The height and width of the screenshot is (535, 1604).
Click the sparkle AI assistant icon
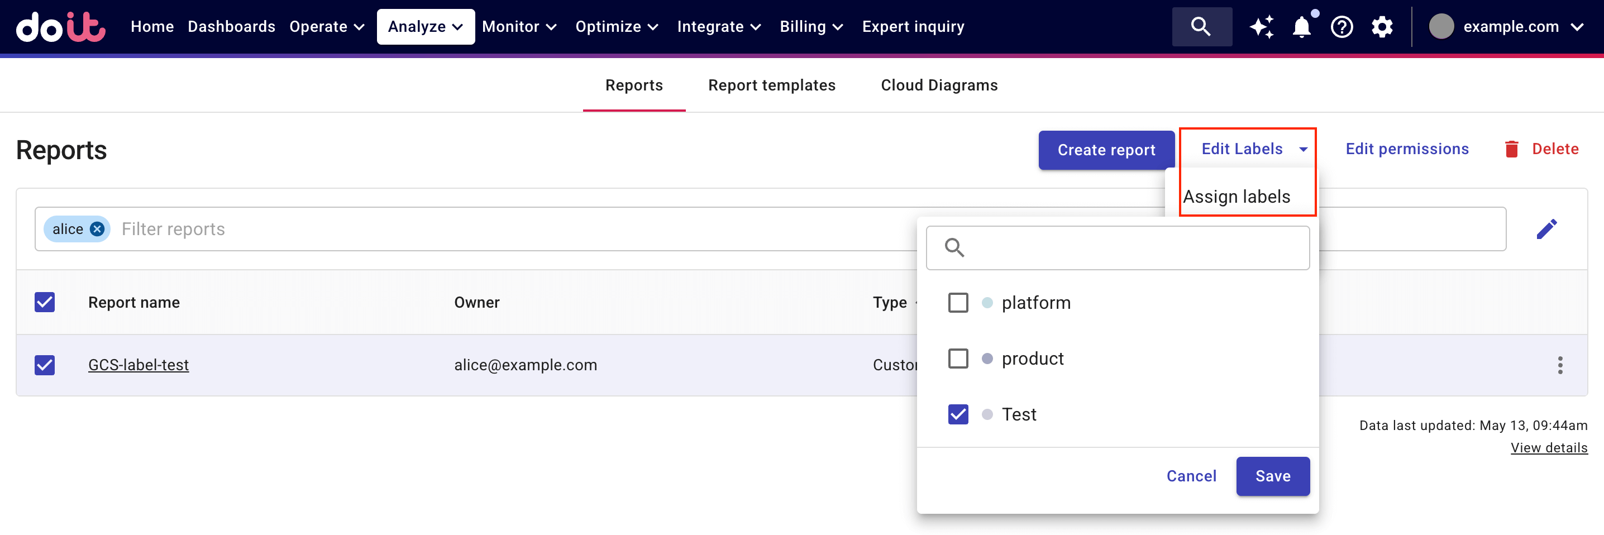point(1262,27)
